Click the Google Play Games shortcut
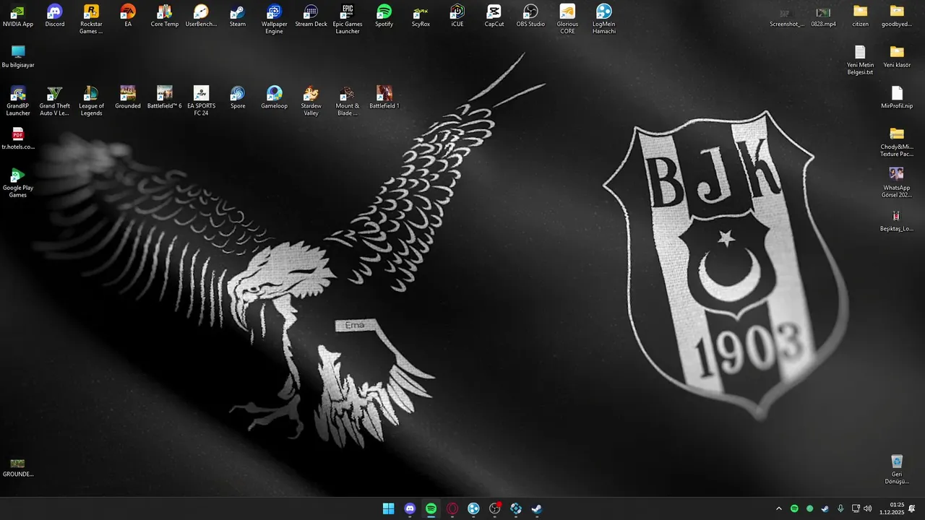925x520 pixels. pyautogui.click(x=18, y=183)
